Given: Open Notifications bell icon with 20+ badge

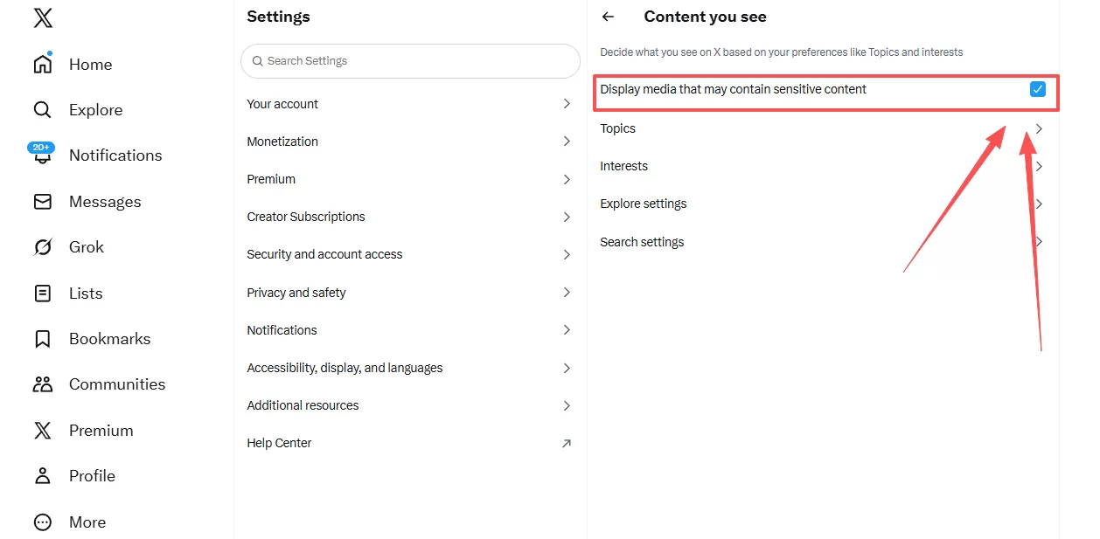Looking at the screenshot, I should click(42, 155).
